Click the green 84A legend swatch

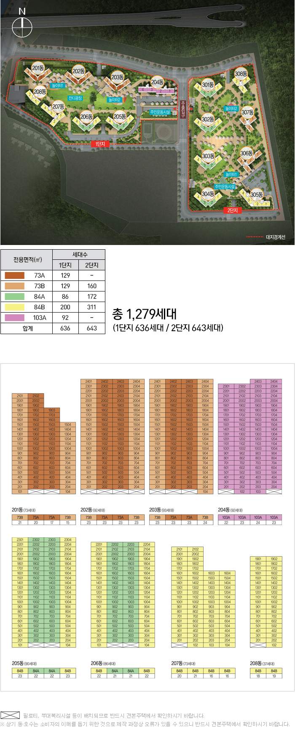(x=15, y=297)
